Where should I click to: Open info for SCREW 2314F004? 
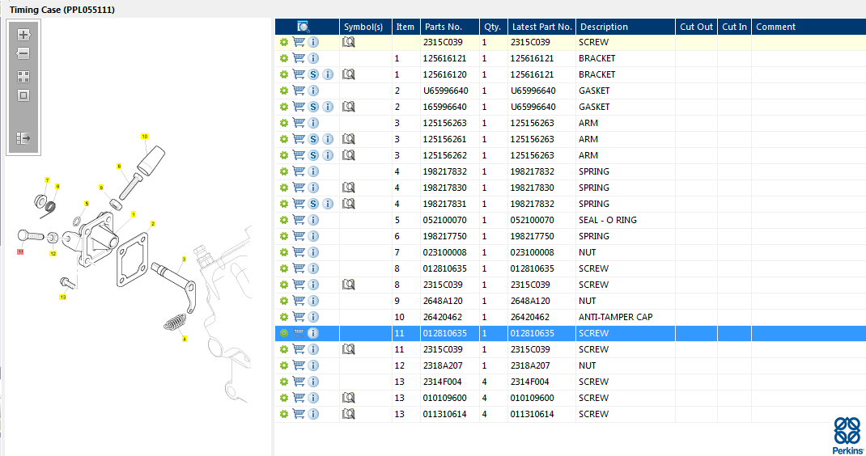coord(313,382)
